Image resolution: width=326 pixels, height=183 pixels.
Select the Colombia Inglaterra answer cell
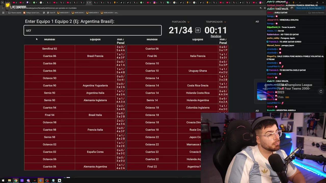click(198, 108)
